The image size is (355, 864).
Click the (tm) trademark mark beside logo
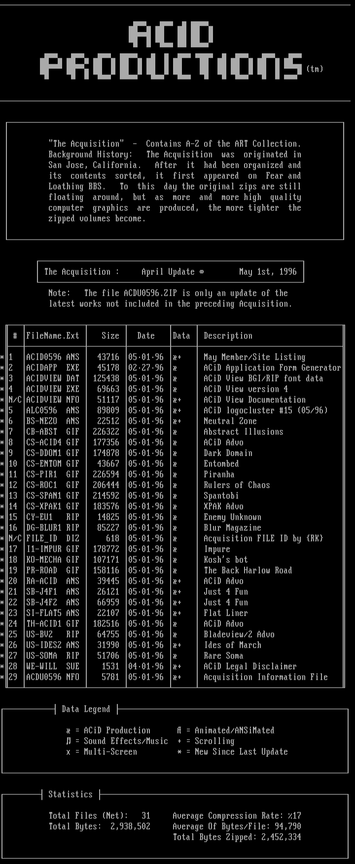point(315,69)
